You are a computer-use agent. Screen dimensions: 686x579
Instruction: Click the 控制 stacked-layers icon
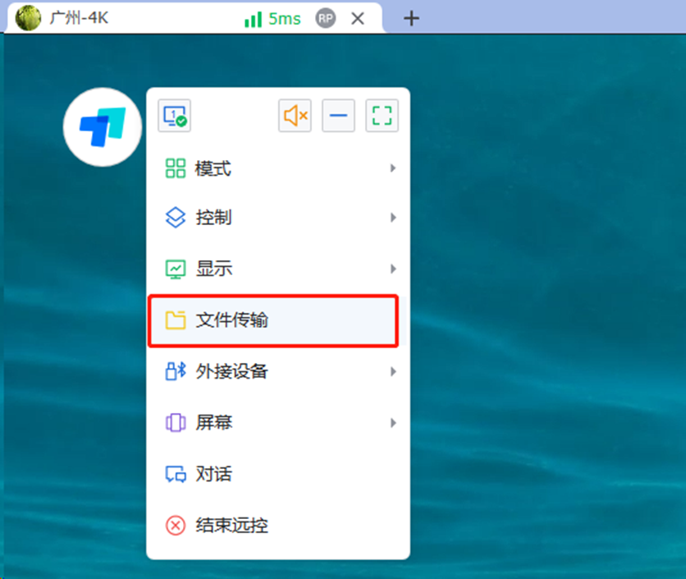tap(175, 218)
